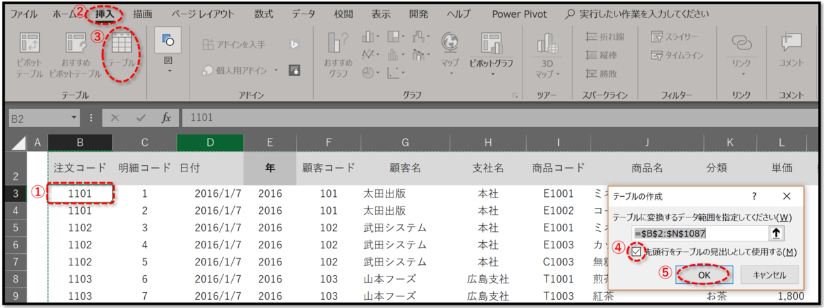Click Cancel (キャンセル) in Create Table dialog

click(769, 274)
